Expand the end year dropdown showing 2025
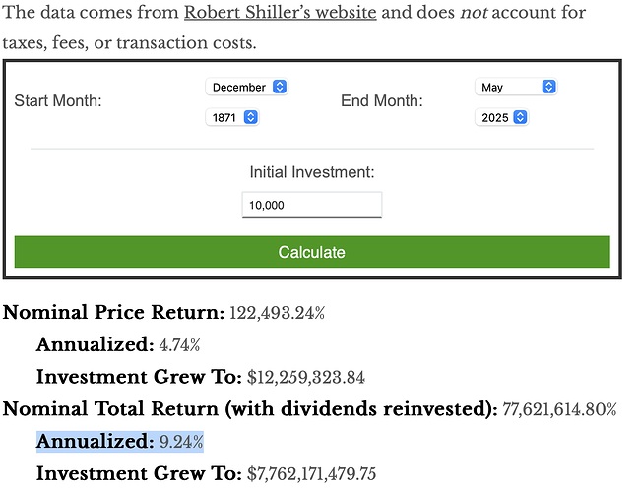The width and height of the screenshot is (639, 491). [x=502, y=117]
